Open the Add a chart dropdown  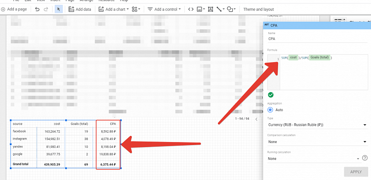pyautogui.click(x=114, y=9)
